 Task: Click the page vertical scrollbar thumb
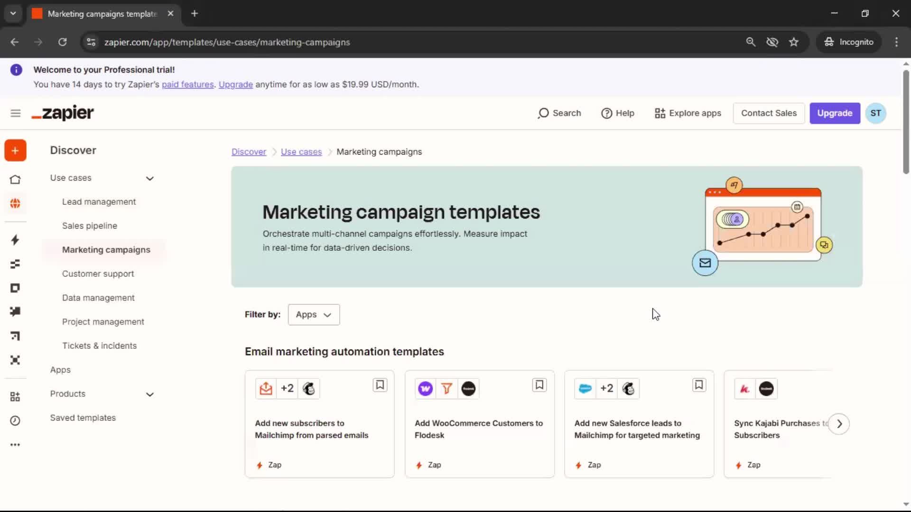[906, 122]
